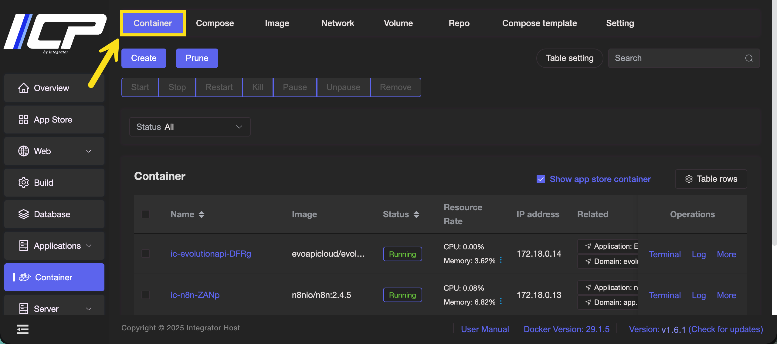The height and width of the screenshot is (344, 777).
Task: Open More options for ic-n8n-ZANp
Action: click(x=726, y=295)
